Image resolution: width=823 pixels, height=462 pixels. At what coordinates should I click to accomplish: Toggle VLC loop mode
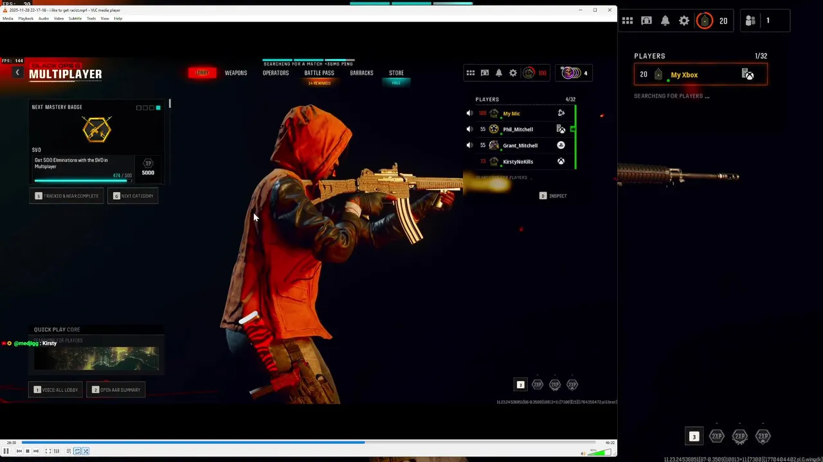[x=77, y=451]
